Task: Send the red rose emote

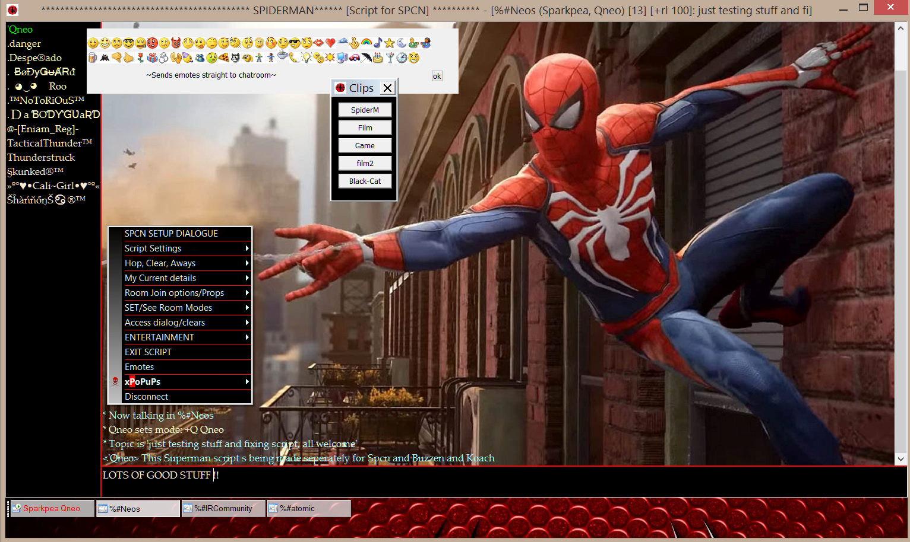Action: click(140, 58)
